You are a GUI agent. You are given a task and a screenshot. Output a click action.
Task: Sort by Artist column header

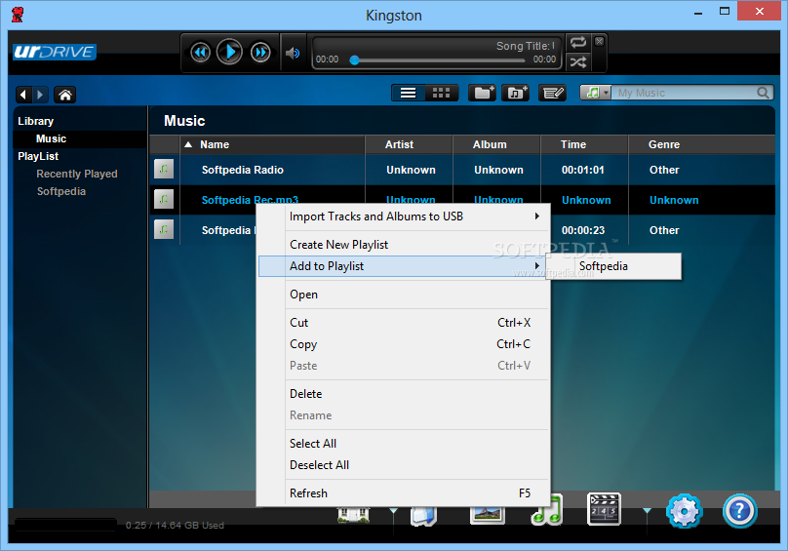(409, 144)
